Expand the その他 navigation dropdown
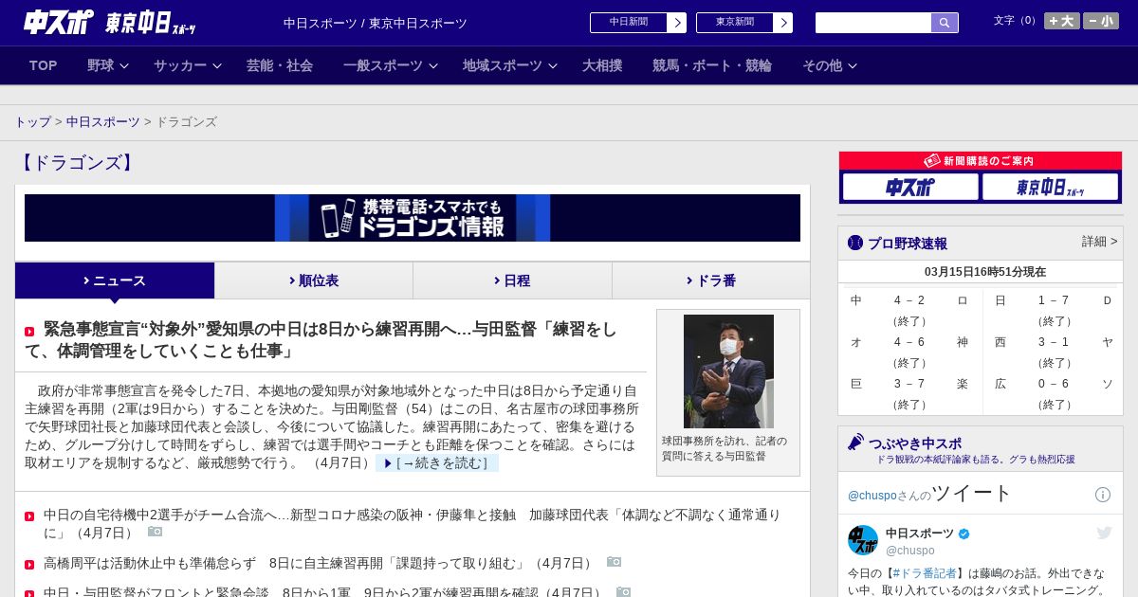 830,65
